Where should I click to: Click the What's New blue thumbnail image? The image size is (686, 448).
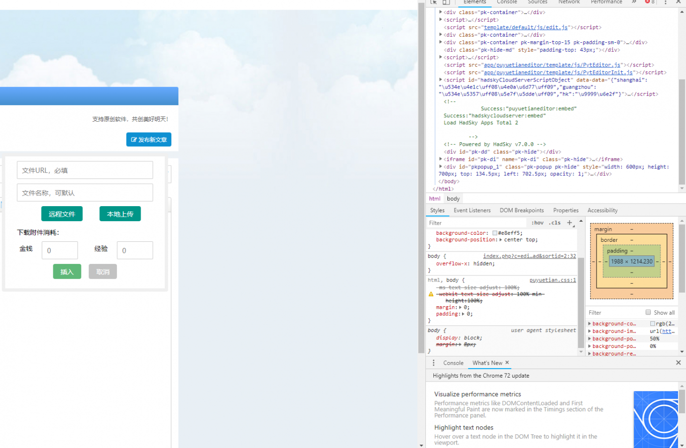tap(656, 419)
